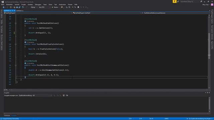
Task: Click the pink user account avatar
Action: coord(212,5)
